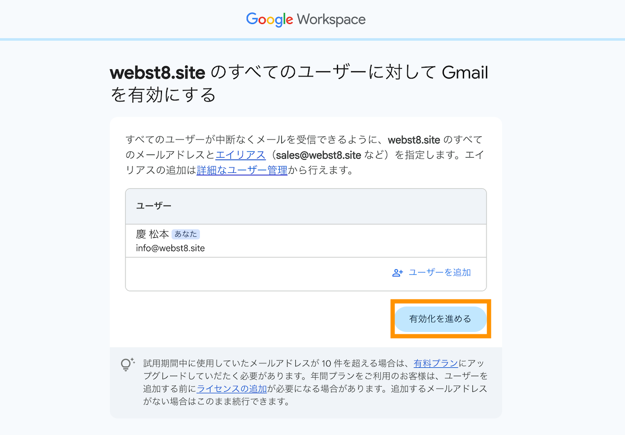The height and width of the screenshot is (435, 625).
Task: Select the ユーザーを追加 text label
Action: [440, 273]
